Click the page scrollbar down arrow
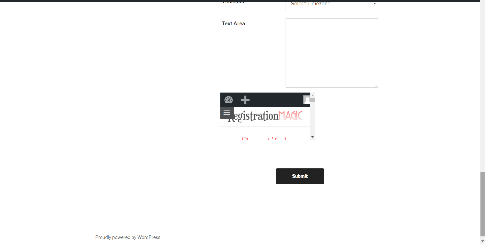Viewport: 485px width, 244px height. 482,241
